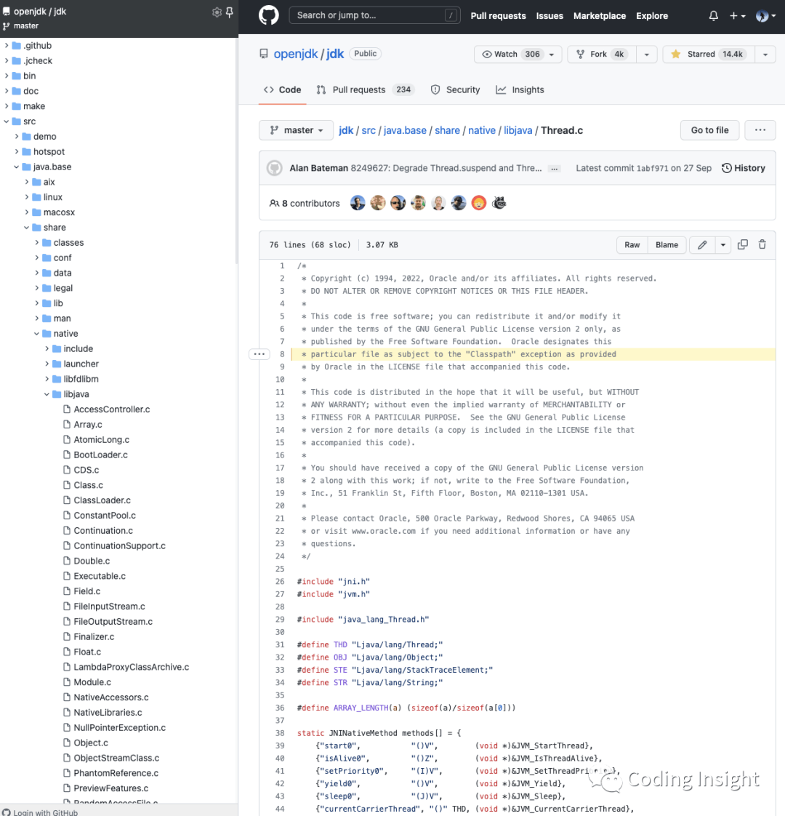This screenshot has height=816, width=785.
Task: Open the master branch selector
Action: (x=296, y=130)
